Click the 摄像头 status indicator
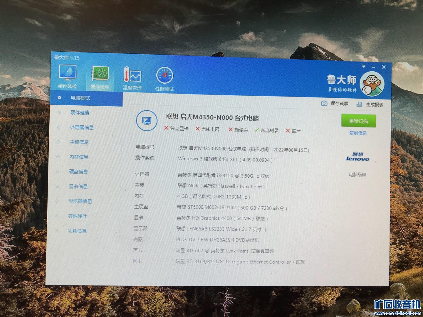Viewport: 423px width, 317px height. point(238,130)
